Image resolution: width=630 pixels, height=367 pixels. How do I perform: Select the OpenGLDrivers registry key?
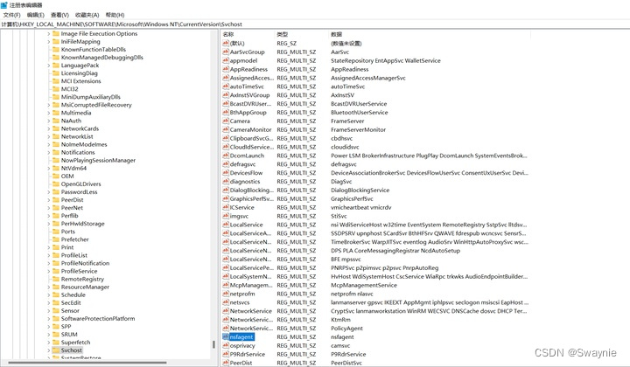coord(80,184)
